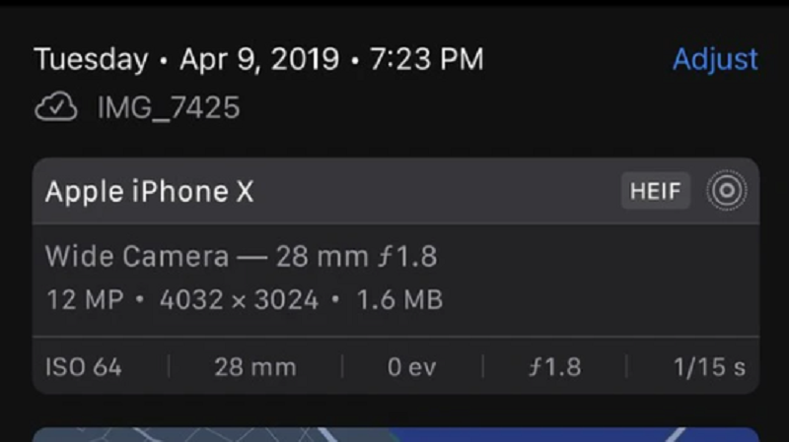Select the Wide Camera 28 mm lens line
789x442 pixels.
pyautogui.click(x=242, y=256)
